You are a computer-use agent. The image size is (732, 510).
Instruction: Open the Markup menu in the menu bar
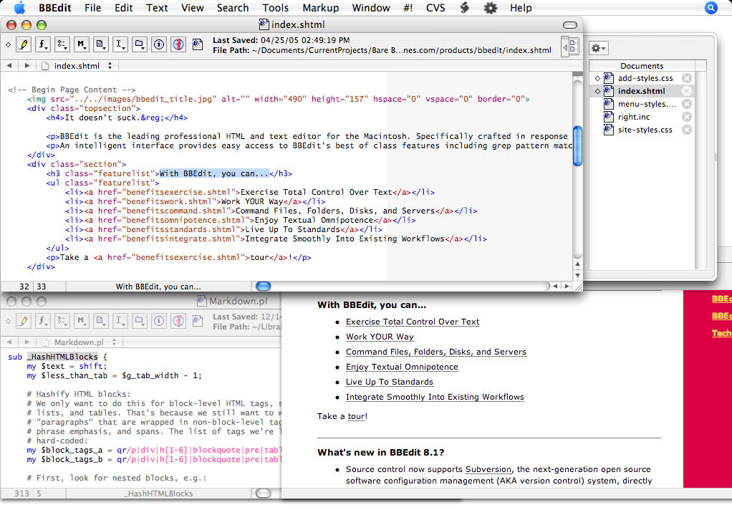(320, 8)
